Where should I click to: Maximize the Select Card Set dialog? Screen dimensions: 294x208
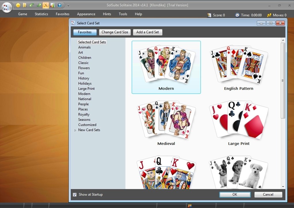pos(270,23)
